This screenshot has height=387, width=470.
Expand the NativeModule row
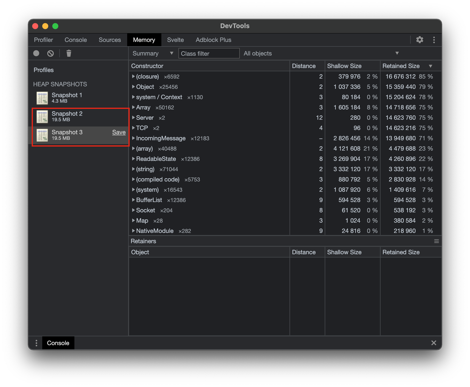(133, 231)
